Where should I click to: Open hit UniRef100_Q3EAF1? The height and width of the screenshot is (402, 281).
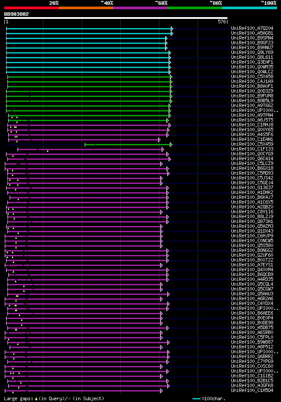pyautogui.click(x=252, y=62)
